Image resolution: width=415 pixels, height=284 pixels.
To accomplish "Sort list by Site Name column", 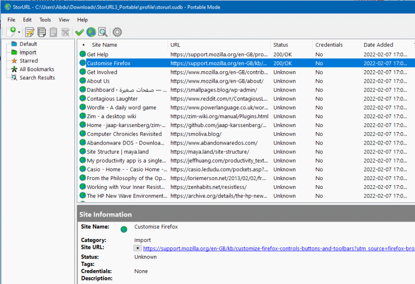I will click(x=104, y=45).
